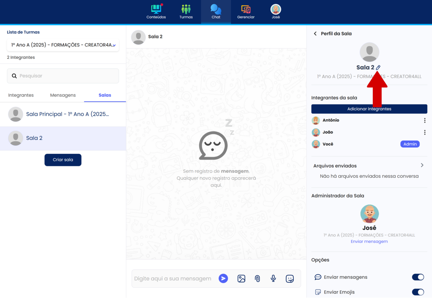Open the emoji sticker picker icon
Image resolution: width=432 pixels, height=299 pixels.
point(290,279)
